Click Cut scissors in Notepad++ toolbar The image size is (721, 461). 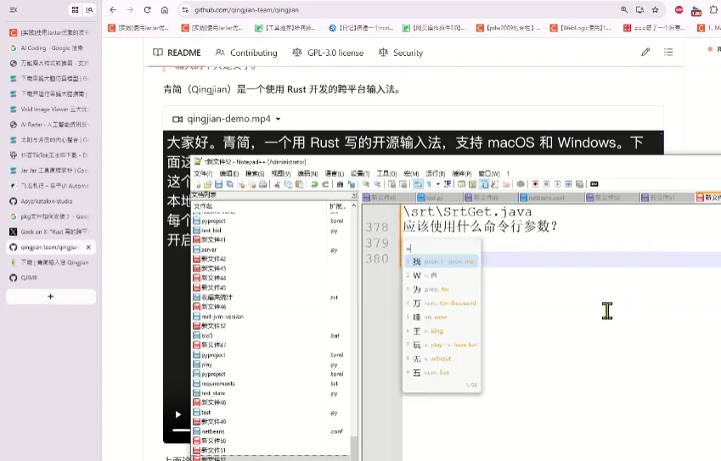pyautogui.click(x=277, y=184)
